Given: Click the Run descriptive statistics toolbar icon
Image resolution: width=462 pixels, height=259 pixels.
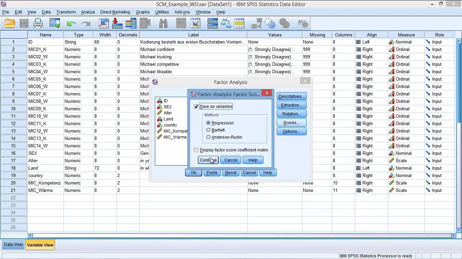Looking at the screenshot, I should (x=145, y=24).
